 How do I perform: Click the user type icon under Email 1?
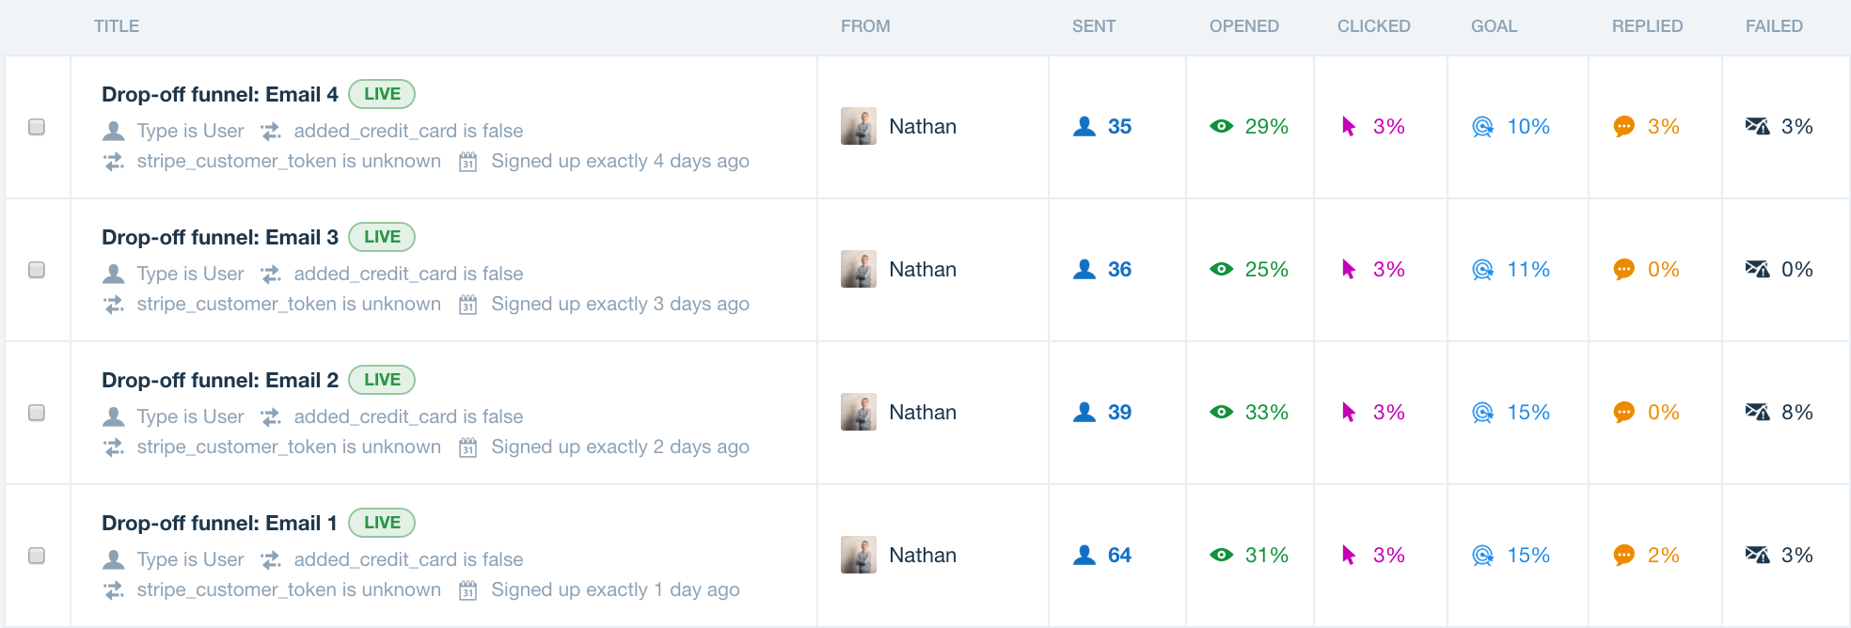114,559
